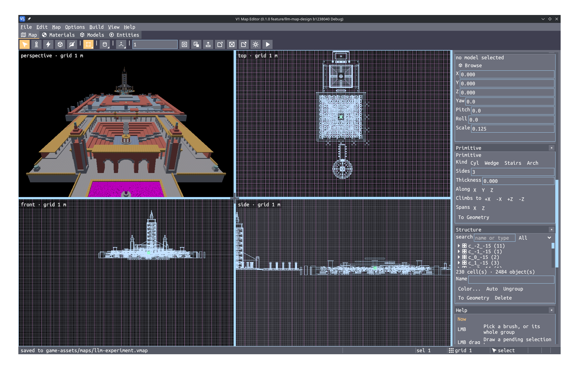Image resolution: width=579 pixels, height=376 pixels.
Task: Select the cube model tool
Action: 60,44
